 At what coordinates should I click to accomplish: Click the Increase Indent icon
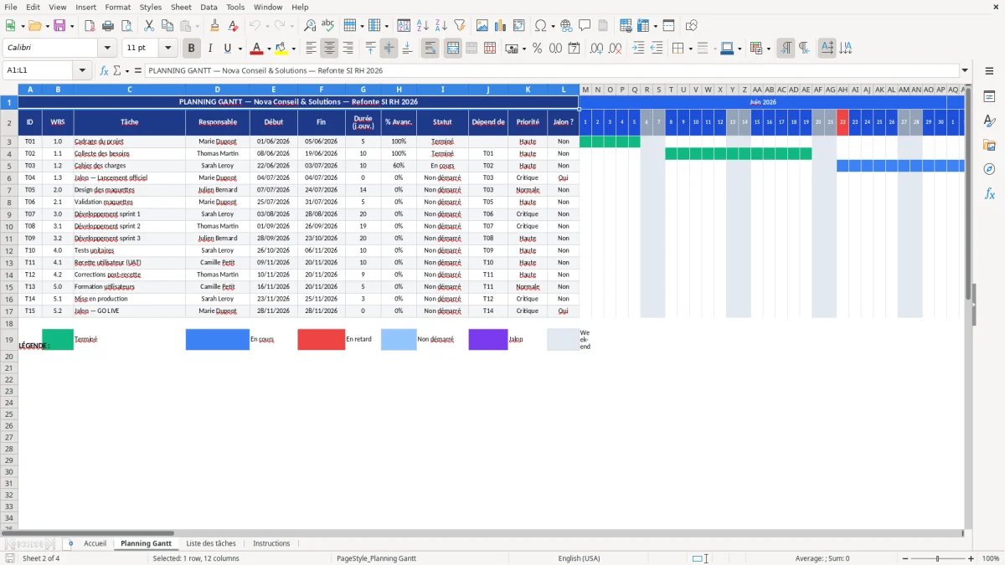(638, 49)
